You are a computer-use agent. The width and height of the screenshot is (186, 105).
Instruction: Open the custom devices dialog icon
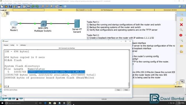61,6
